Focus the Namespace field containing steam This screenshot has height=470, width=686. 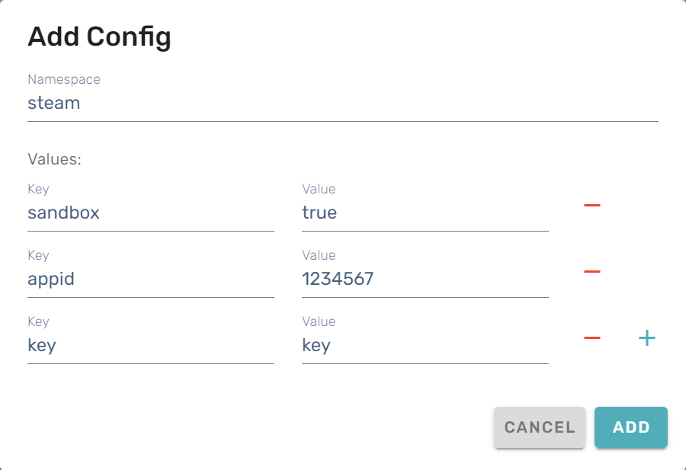click(342, 104)
